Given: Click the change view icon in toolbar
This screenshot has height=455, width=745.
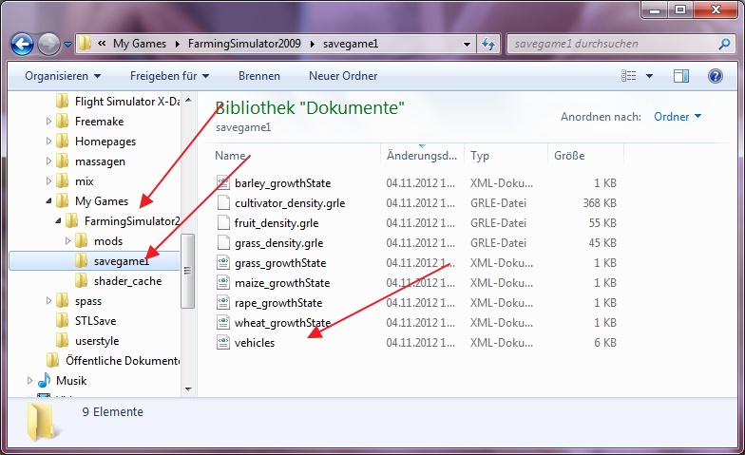Looking at the screenshot, I should point(629,76).
